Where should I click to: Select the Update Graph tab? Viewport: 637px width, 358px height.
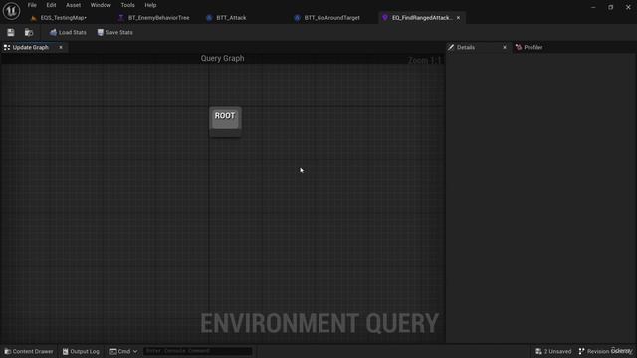click(31, 47)
